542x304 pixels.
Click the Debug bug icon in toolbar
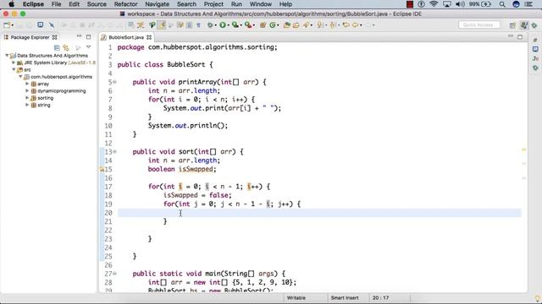210,24
